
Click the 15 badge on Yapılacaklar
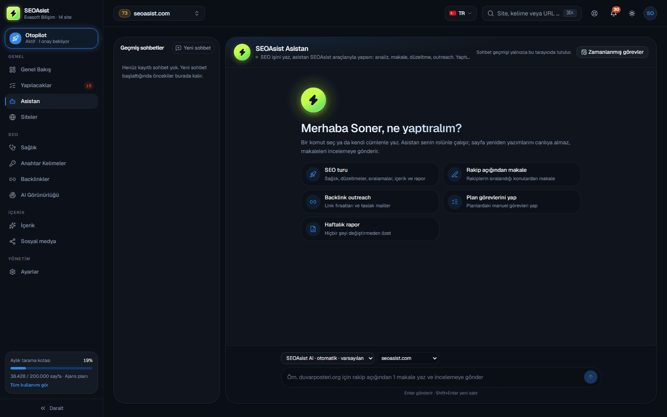(x=89, y=85)
